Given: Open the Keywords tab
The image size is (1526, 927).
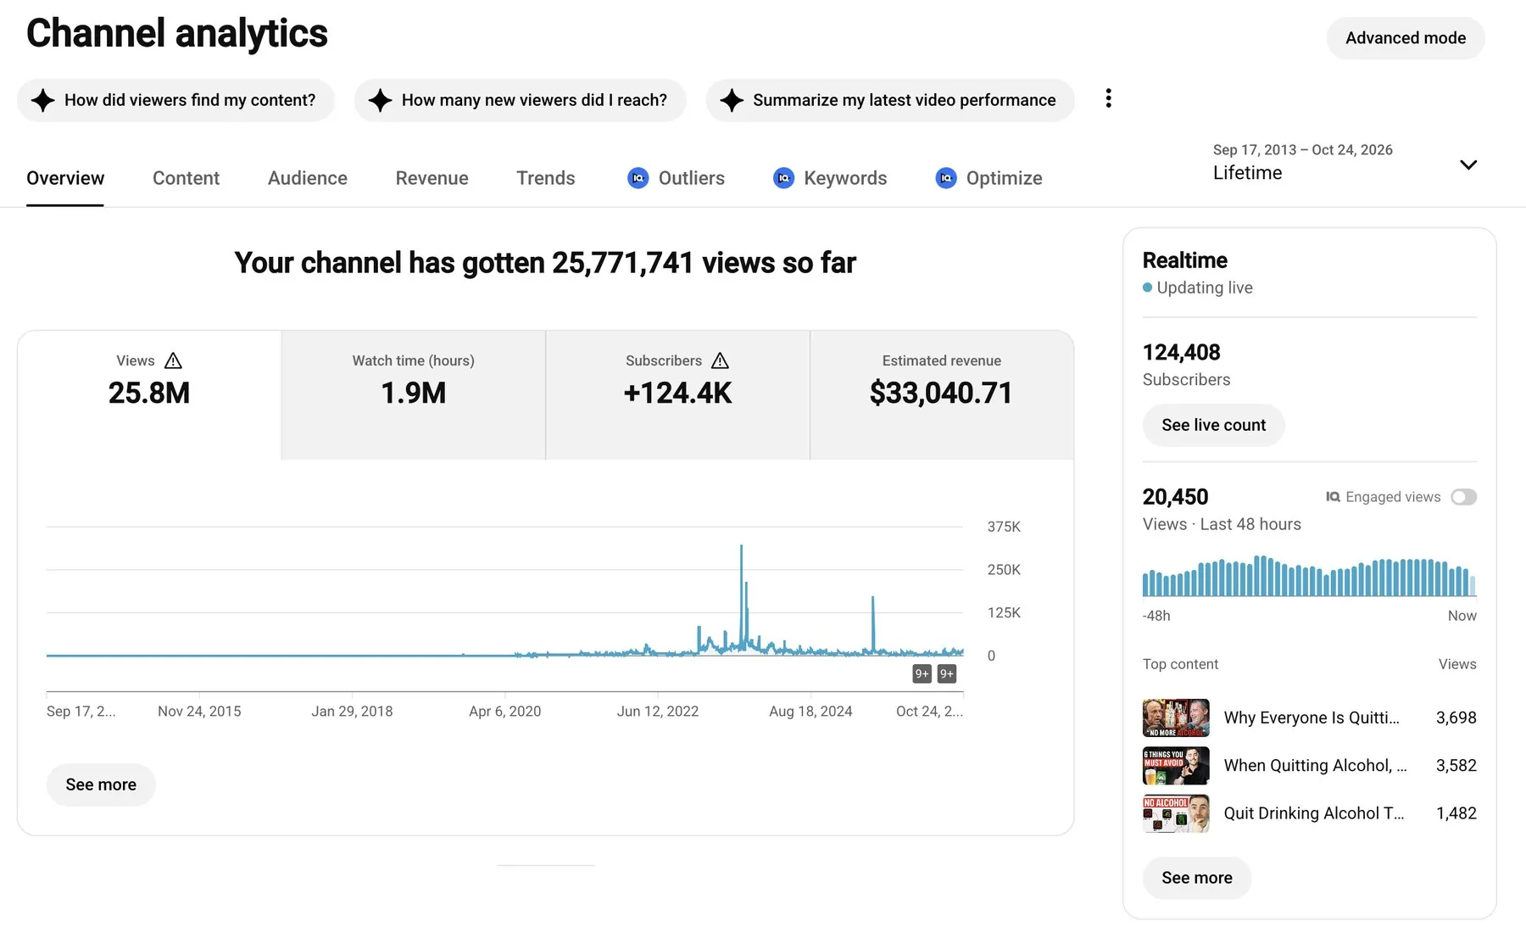Looking at the screenshot, I should (830, 178).
